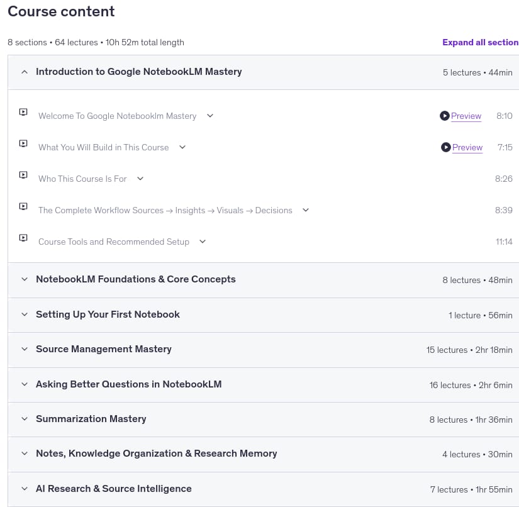Screen dimensions: 519x507
Task: Expand the AI Research & Source Intelligence section
Action: [x=25, y=489]
